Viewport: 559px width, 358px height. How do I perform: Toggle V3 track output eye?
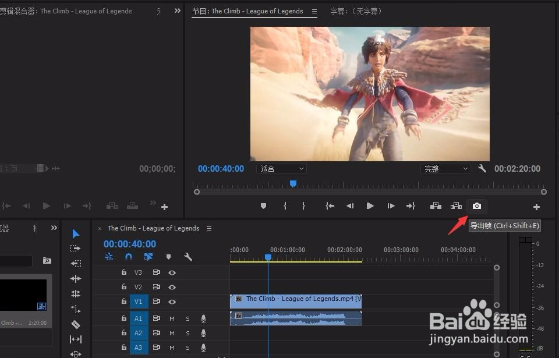172,273
